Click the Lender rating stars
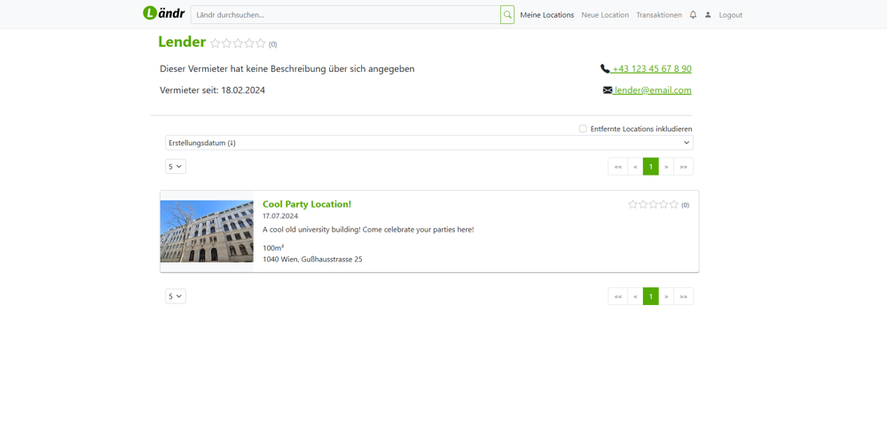This screenshot has height=423, width=887. tap(238, 43)
